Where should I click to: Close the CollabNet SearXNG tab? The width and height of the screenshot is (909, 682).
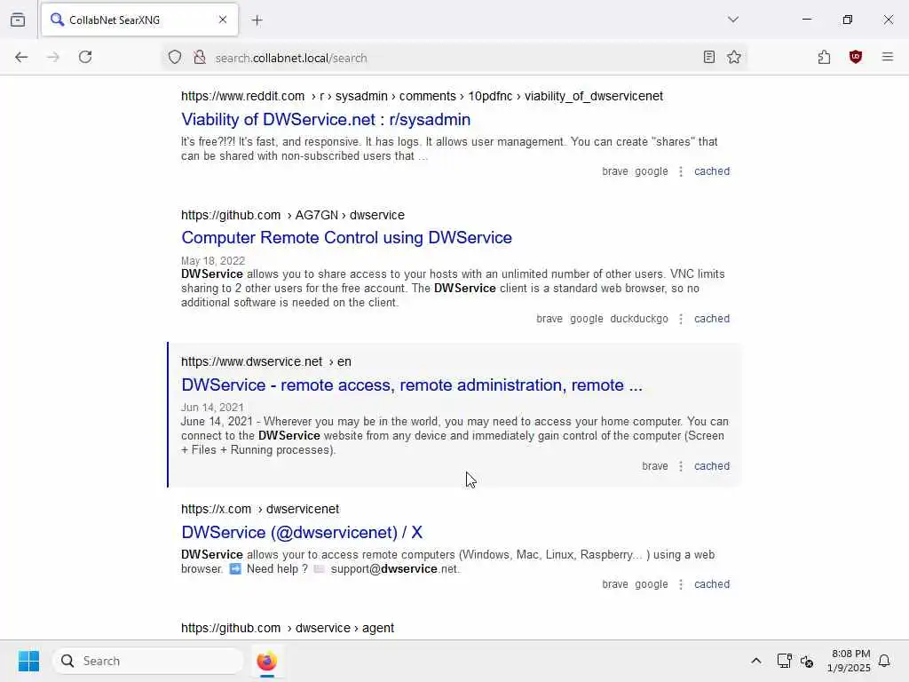coord(223,20)
